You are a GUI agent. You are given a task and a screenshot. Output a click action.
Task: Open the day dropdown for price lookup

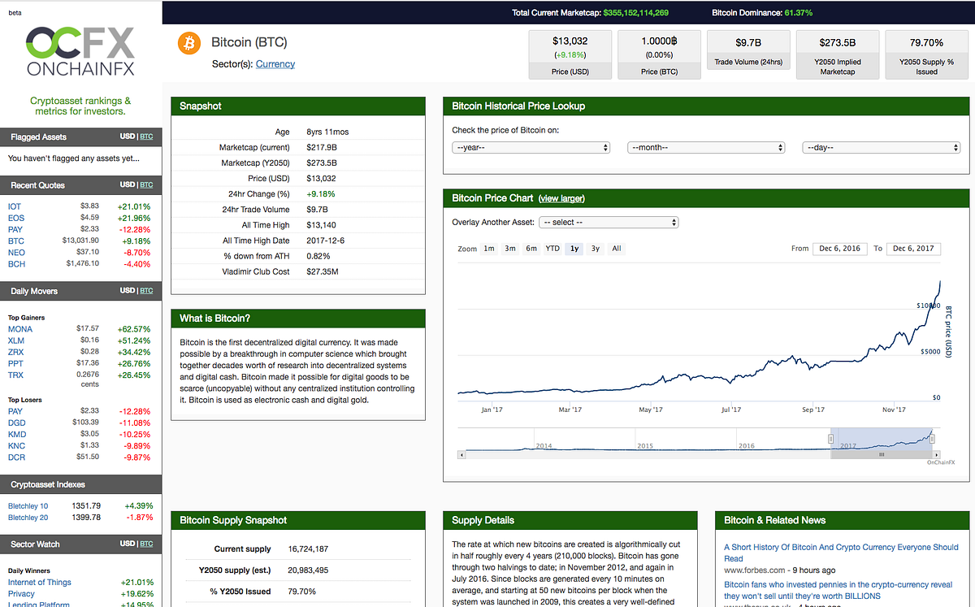click(x=882, y=148)
